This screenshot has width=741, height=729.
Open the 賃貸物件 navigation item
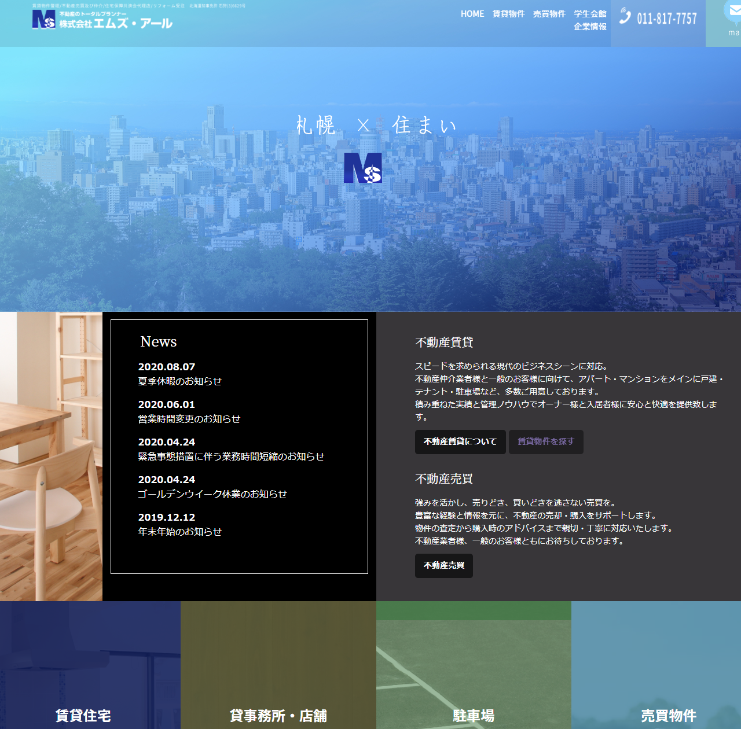click(x=508, y=13)
